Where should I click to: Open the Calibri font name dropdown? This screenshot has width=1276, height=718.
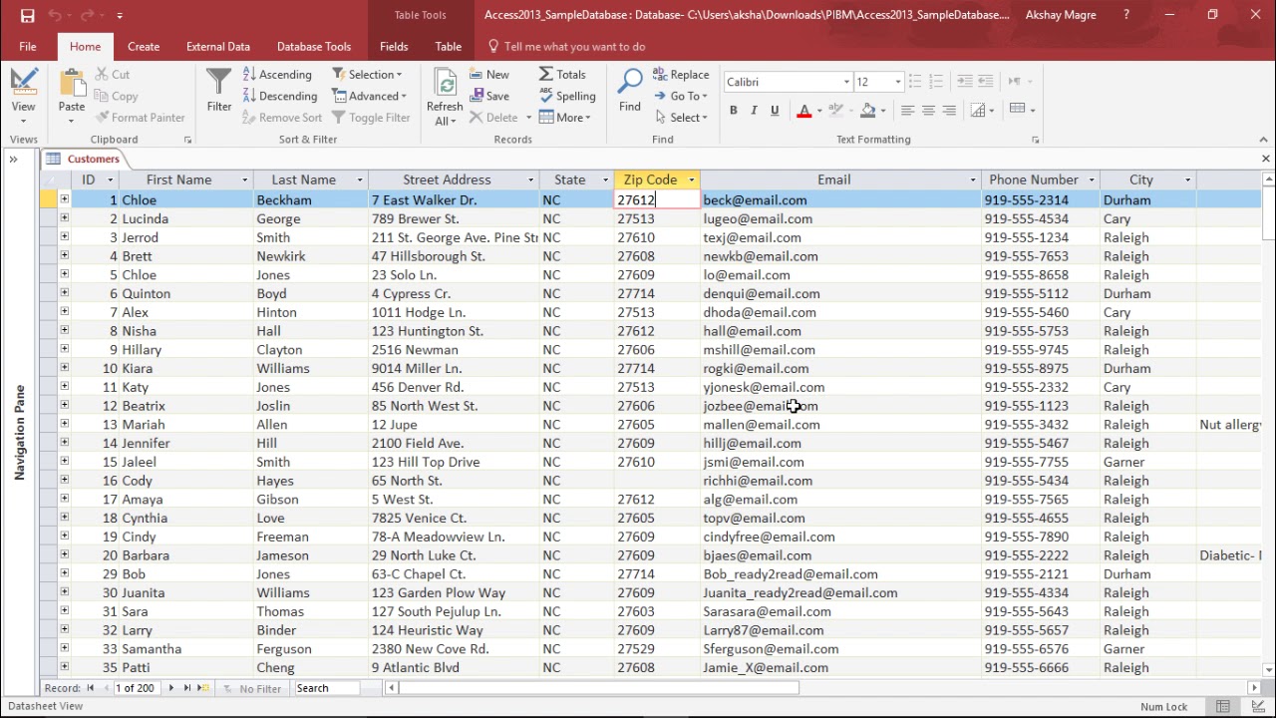(x=846, y=82)
